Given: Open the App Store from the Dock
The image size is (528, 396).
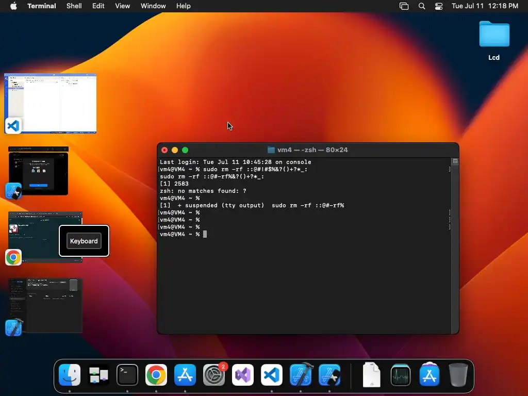Looking at the screenshot, I should point(185,375).
